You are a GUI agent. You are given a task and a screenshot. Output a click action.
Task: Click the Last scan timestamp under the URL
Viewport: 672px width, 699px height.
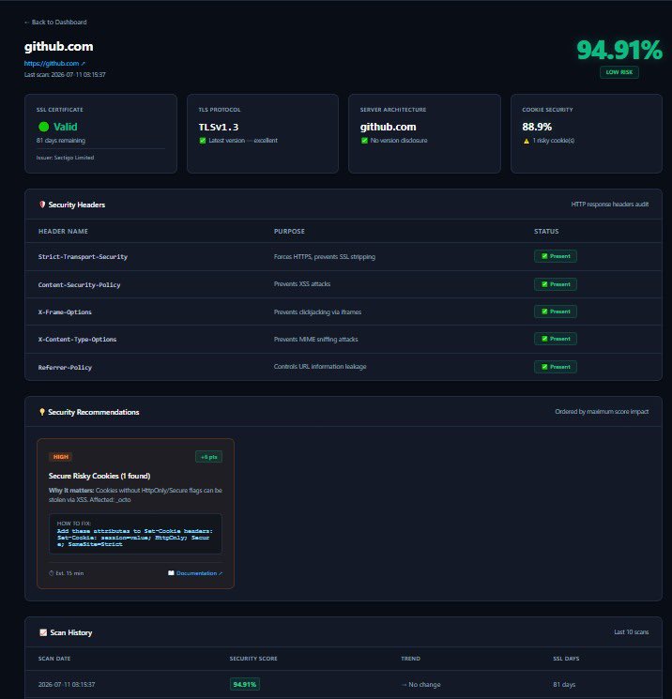pos(65,74)
